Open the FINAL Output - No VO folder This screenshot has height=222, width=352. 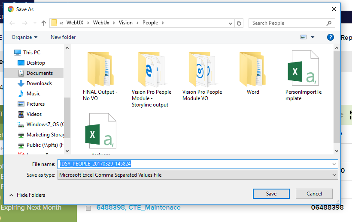[x=100, y=68]
